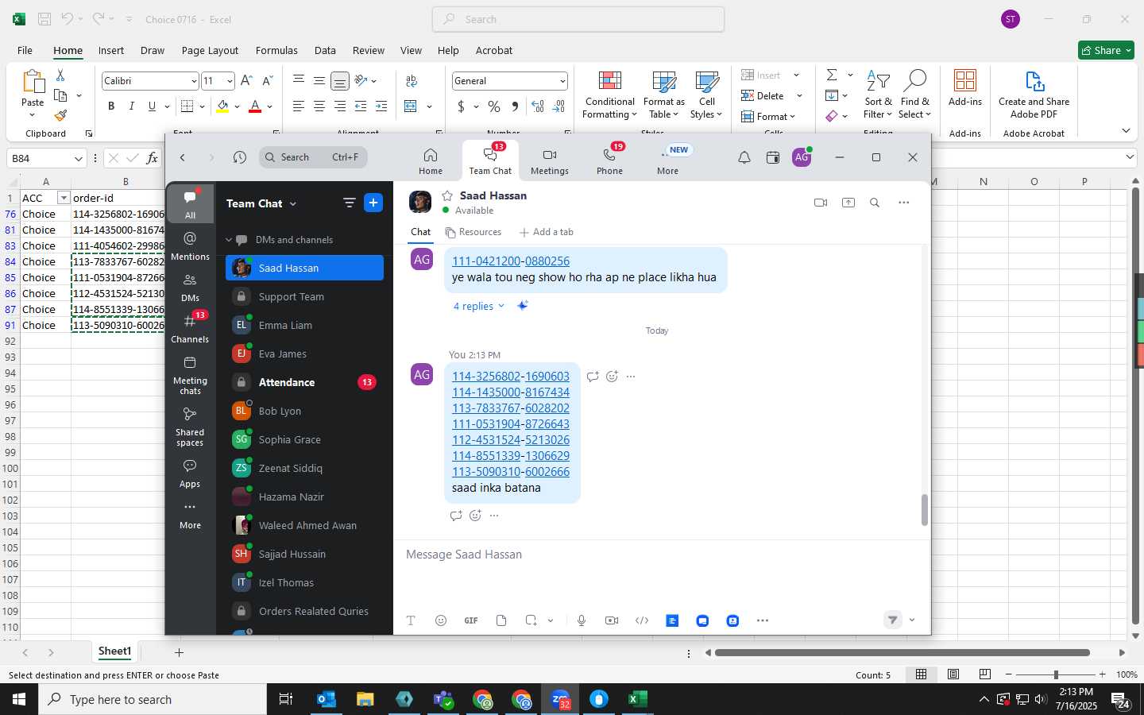This screenshot has height=715, width=1144.
Task: Go back in Zoom navigation
Action: click(183, 157)
